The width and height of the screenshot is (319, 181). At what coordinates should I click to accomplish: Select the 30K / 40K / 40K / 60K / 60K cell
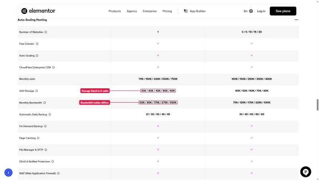(158, 91)
